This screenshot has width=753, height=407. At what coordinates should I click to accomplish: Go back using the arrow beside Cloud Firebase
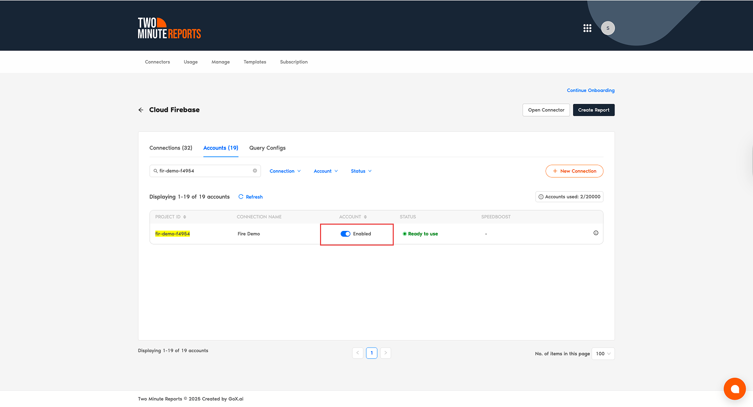pos(141,110)
